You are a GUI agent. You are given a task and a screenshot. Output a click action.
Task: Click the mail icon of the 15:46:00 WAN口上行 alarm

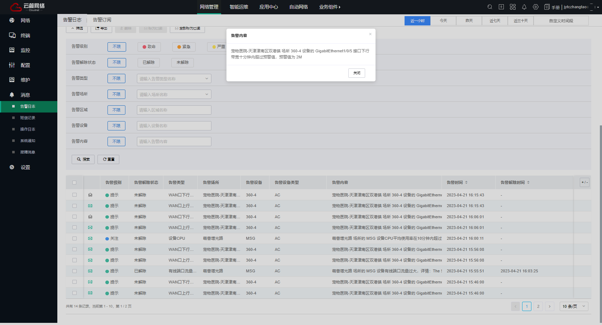[90, 293]
